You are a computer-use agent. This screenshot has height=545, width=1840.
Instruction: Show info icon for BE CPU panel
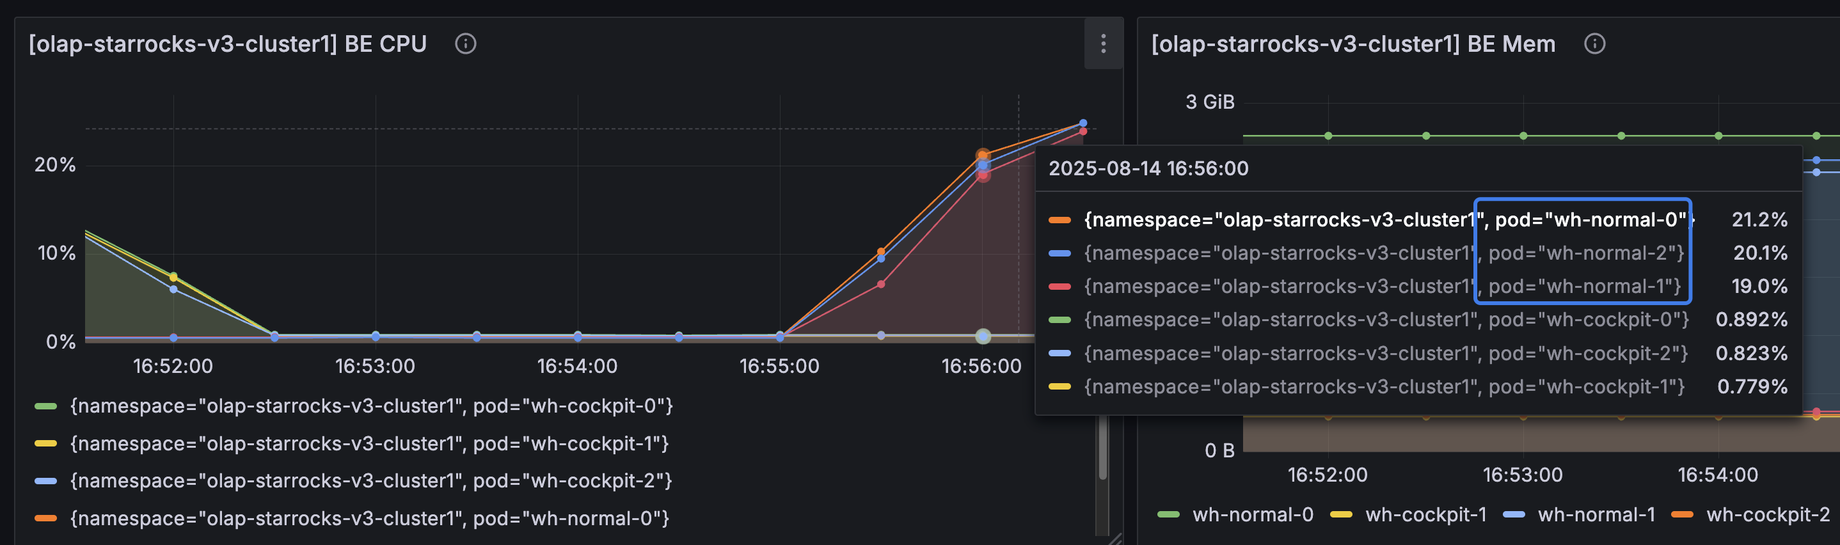[466, 43]
